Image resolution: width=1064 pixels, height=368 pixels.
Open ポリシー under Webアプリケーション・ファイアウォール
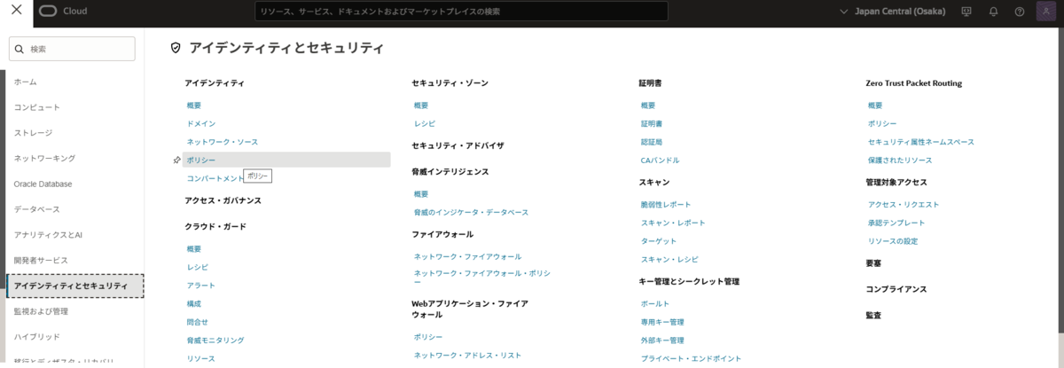428,337
